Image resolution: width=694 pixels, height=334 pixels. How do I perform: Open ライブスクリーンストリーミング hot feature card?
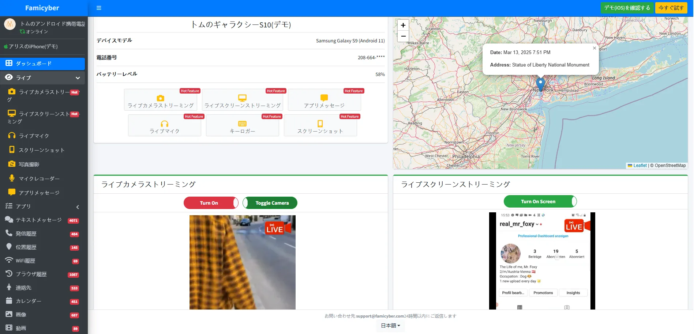pos(243,100)
